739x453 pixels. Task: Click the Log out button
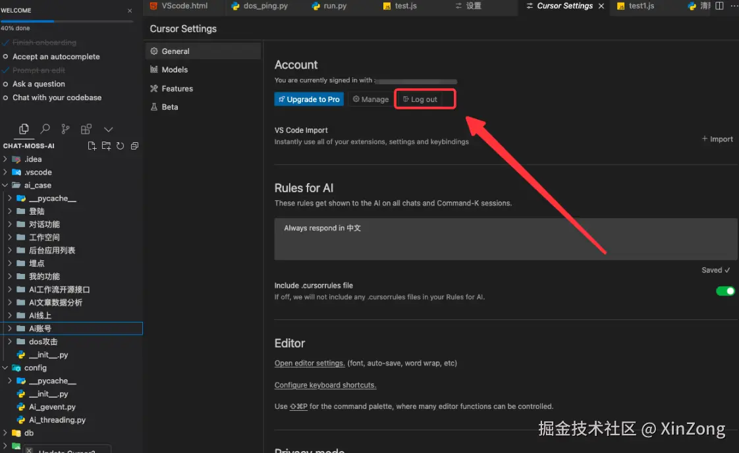click(420, 99)
